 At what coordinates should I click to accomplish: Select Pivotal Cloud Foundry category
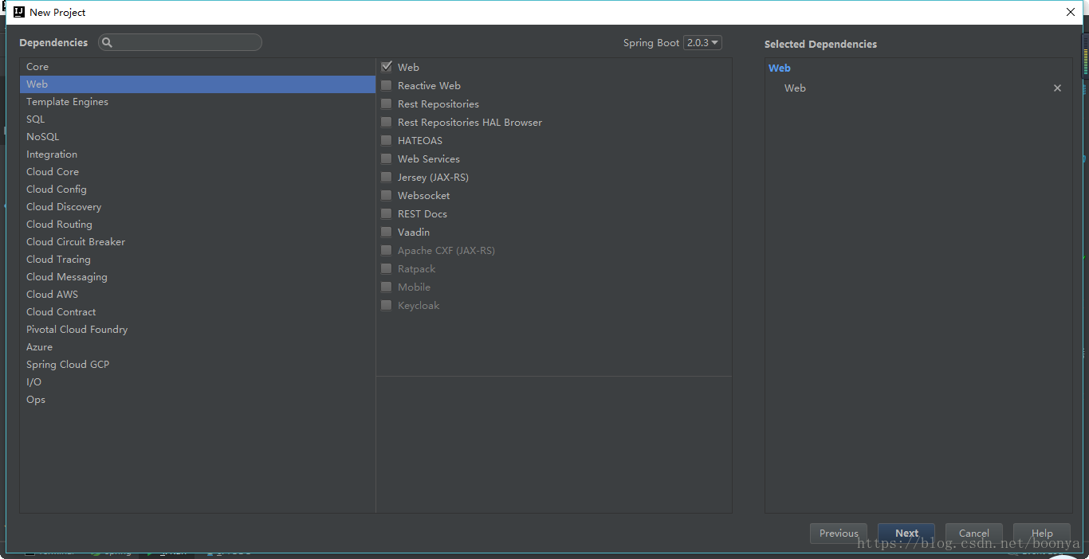(198, 330)
